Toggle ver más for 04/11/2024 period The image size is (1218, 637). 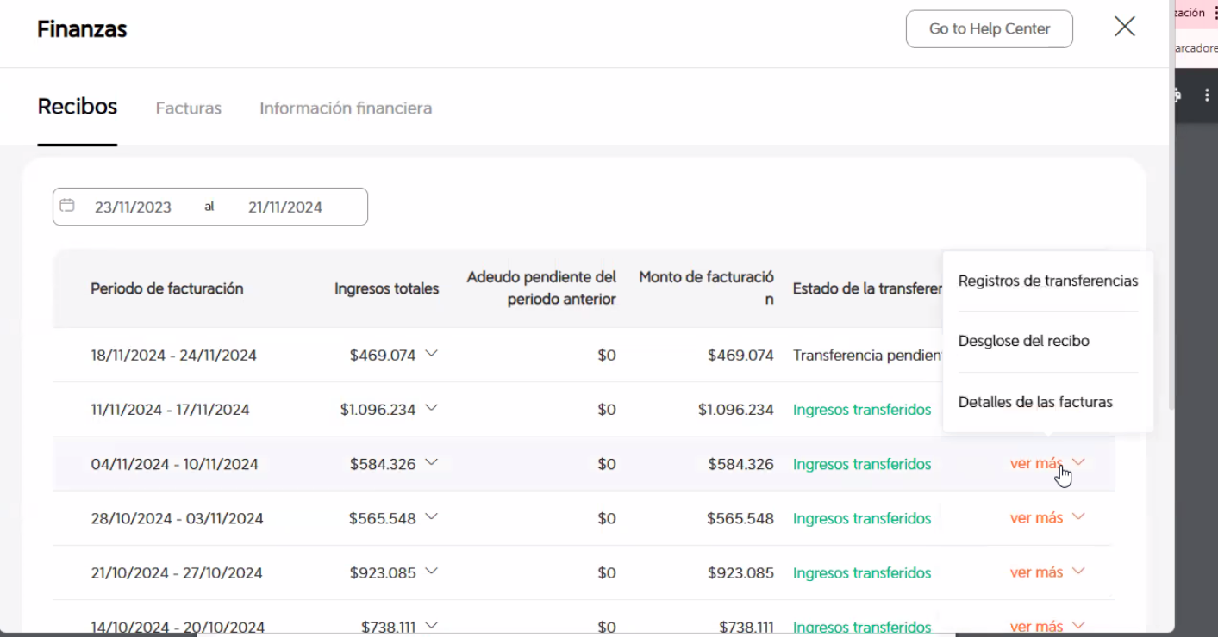pyautogui.click(x=1046, y=463)
